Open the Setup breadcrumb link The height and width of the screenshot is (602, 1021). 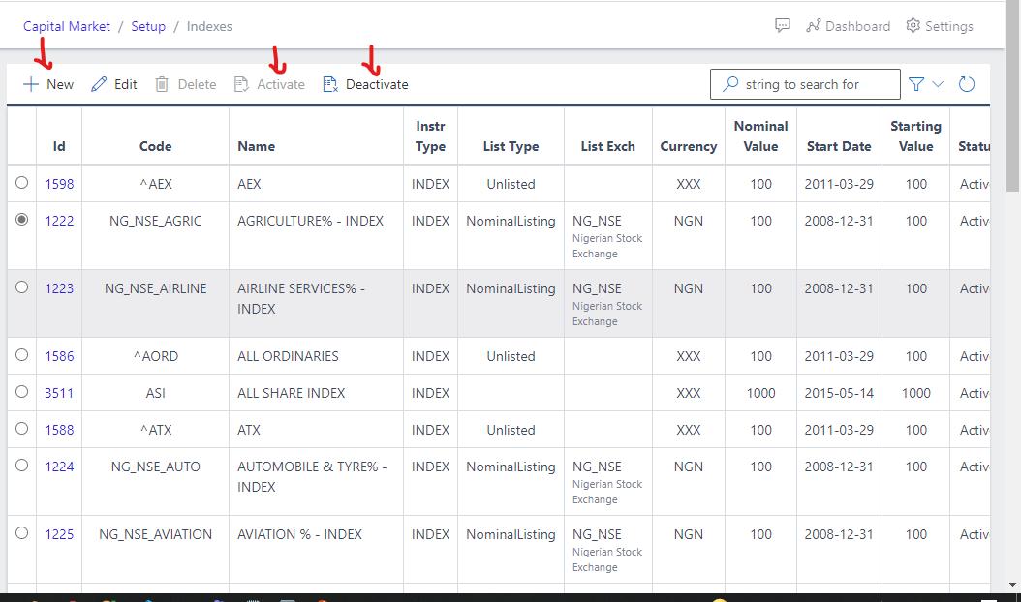(148, 26)
